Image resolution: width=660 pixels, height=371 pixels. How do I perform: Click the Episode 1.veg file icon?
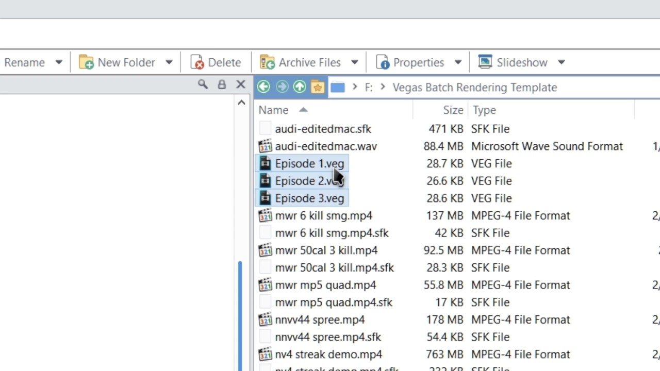(x=265, y=164)
